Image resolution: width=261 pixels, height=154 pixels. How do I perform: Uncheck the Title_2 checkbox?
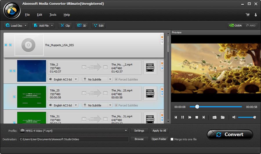14,71
